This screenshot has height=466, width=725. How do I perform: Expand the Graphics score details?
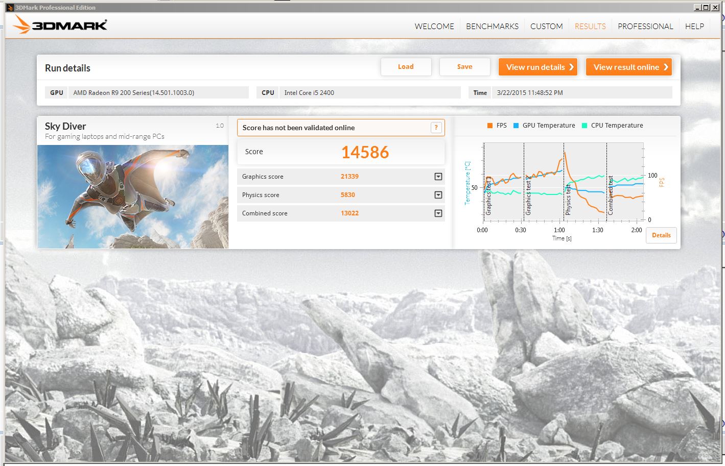click(x=438, y=177)
